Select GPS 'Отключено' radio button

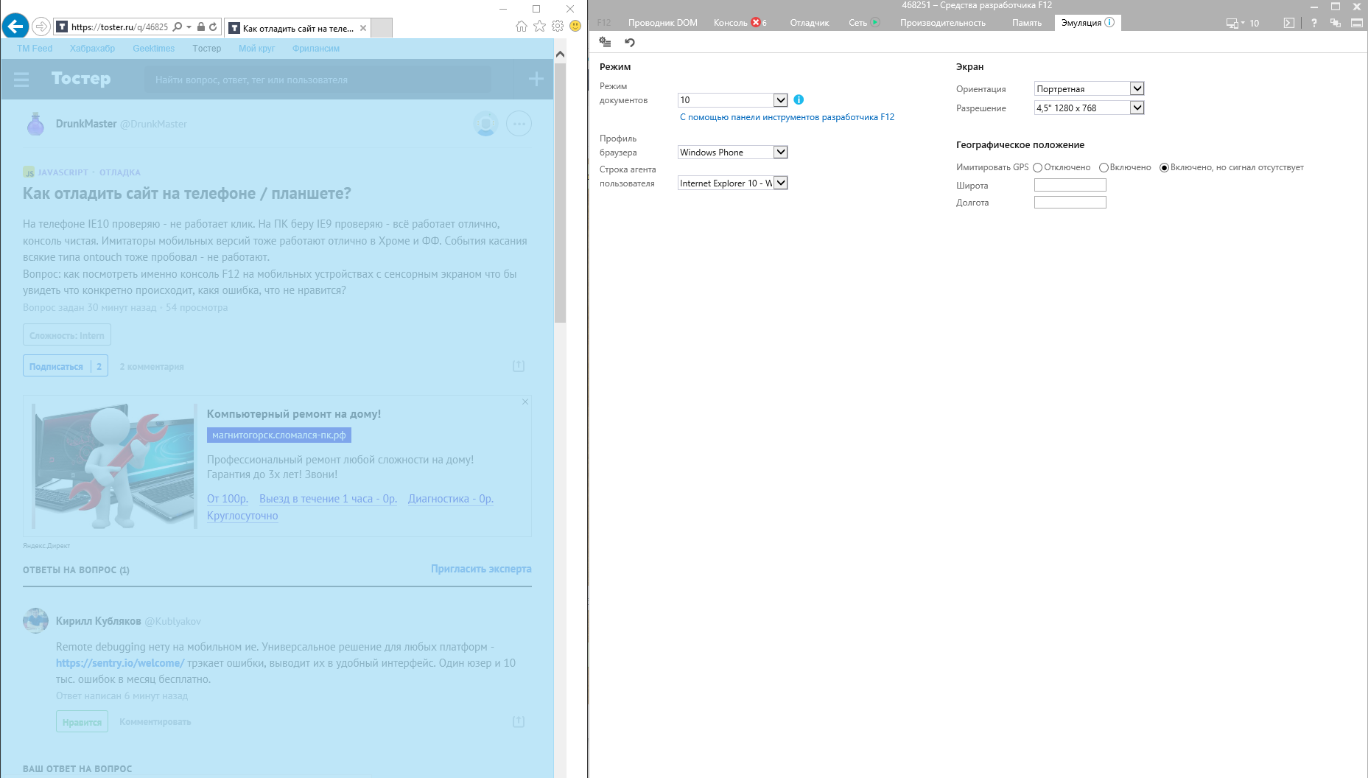pyautogui.click(x=1037, y=168)
